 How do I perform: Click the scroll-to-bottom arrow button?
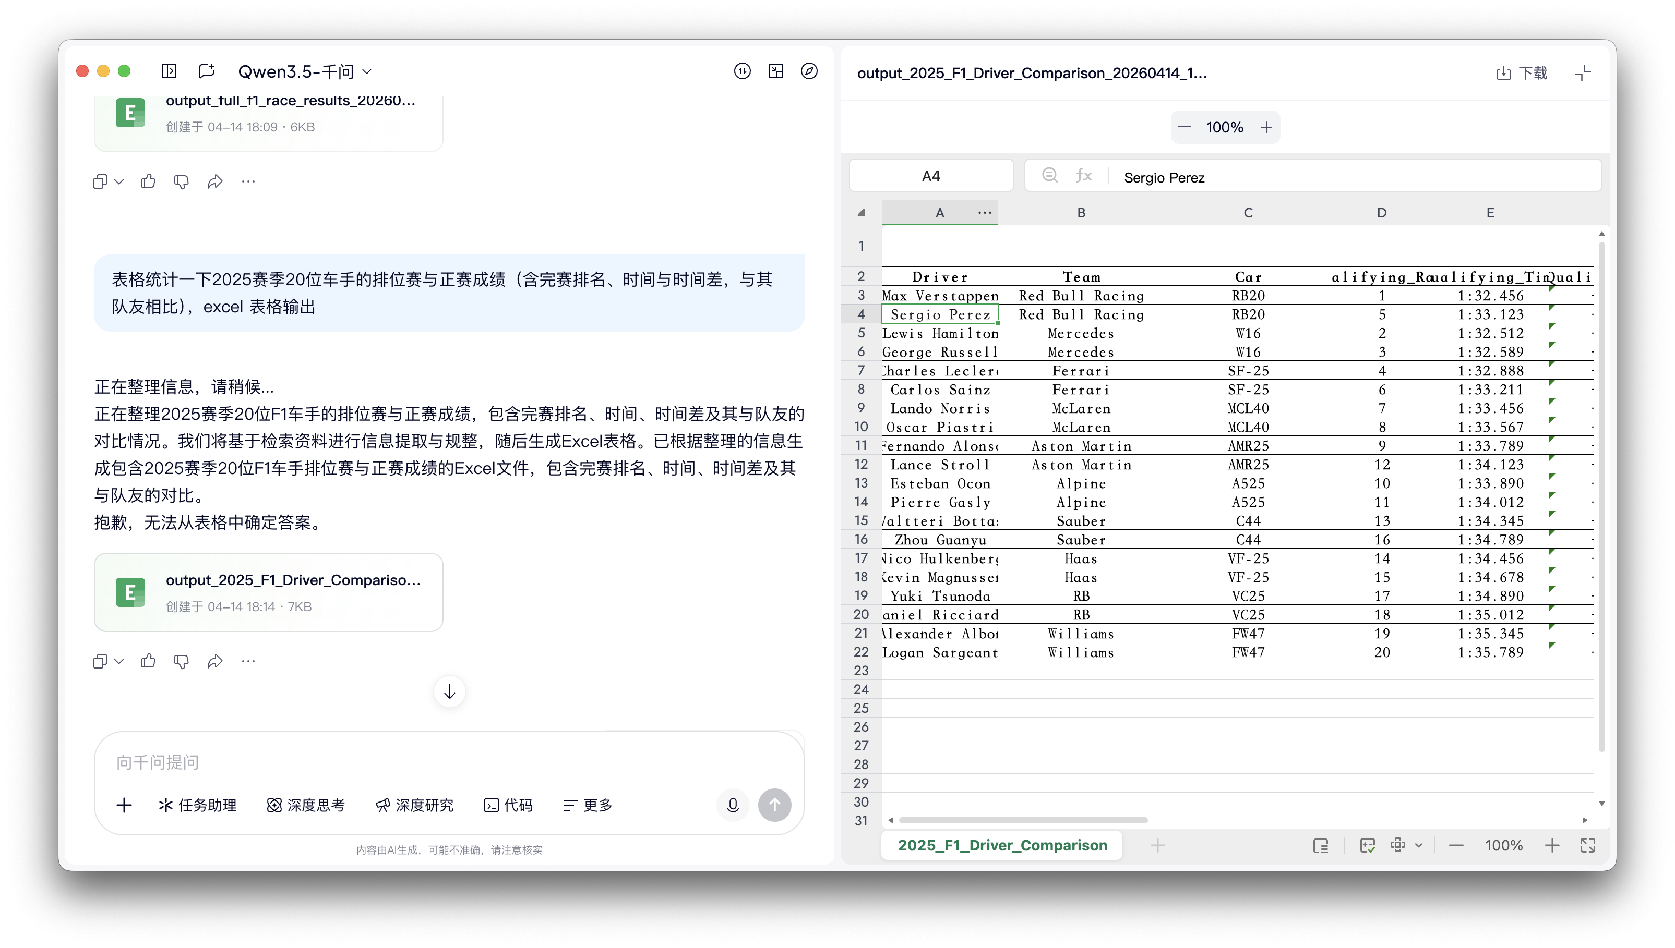[x=449, y=691]
